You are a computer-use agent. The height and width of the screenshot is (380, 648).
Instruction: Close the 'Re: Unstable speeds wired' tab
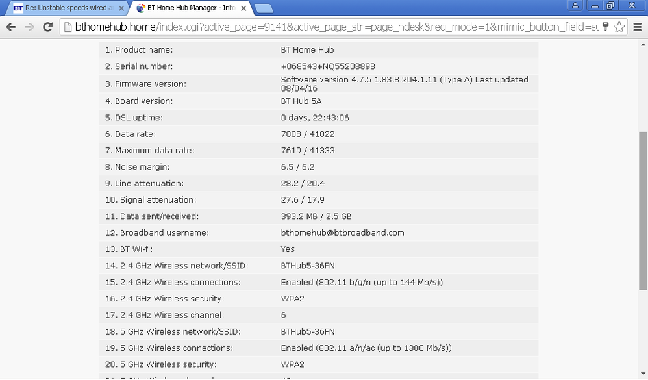tap(121, 8)
